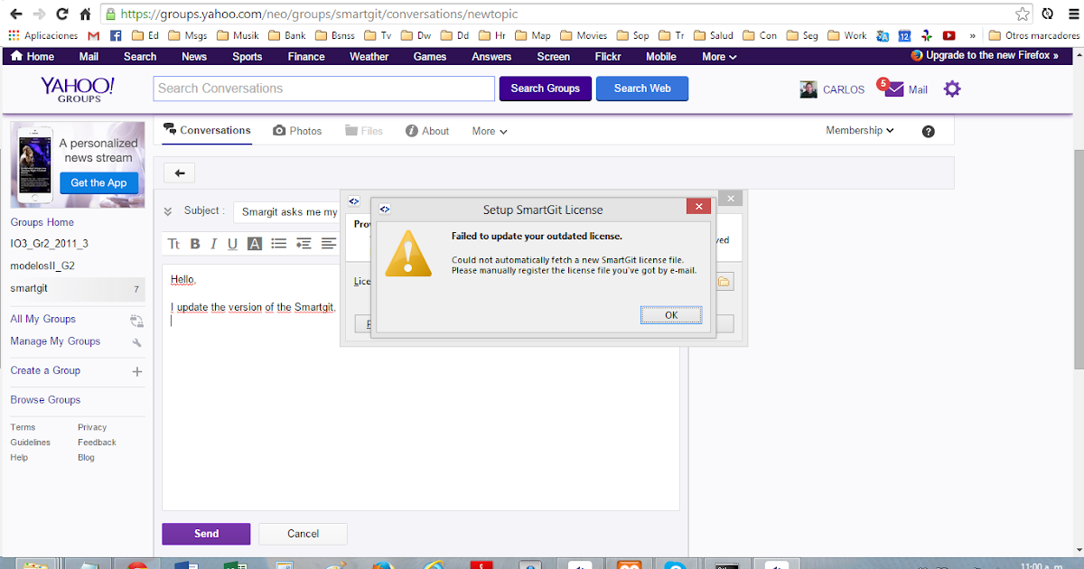Open the purple settings gear
Viewport: 1084px width, 569px height.
pos(952,89)
